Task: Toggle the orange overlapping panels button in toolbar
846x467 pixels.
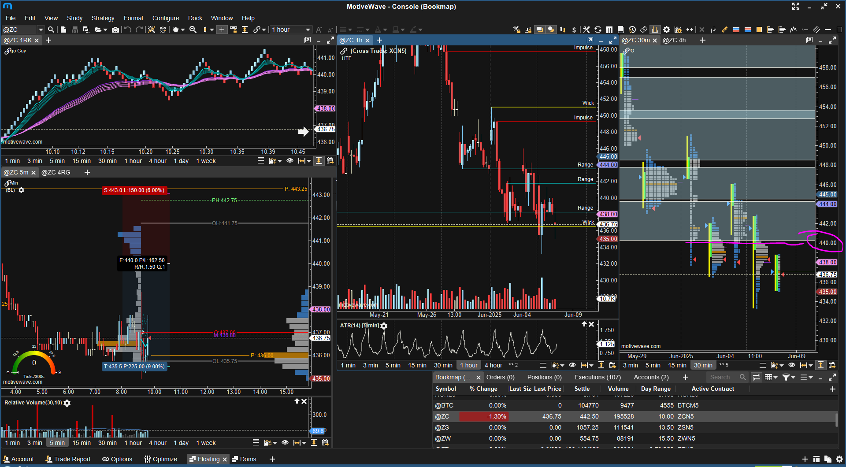Action: click(539, 30)
